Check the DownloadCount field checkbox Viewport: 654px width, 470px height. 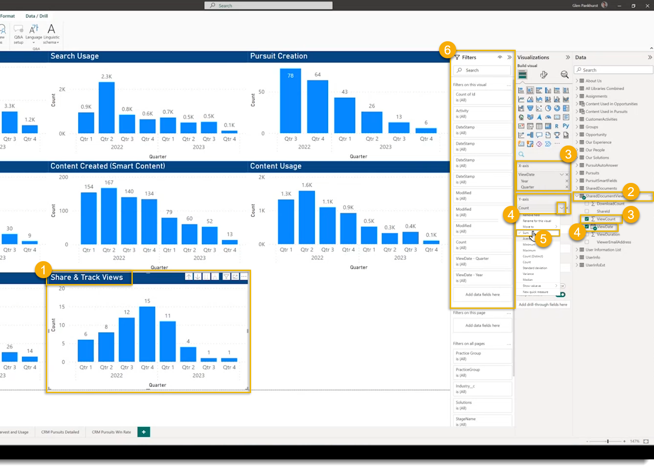coord(587,204)
